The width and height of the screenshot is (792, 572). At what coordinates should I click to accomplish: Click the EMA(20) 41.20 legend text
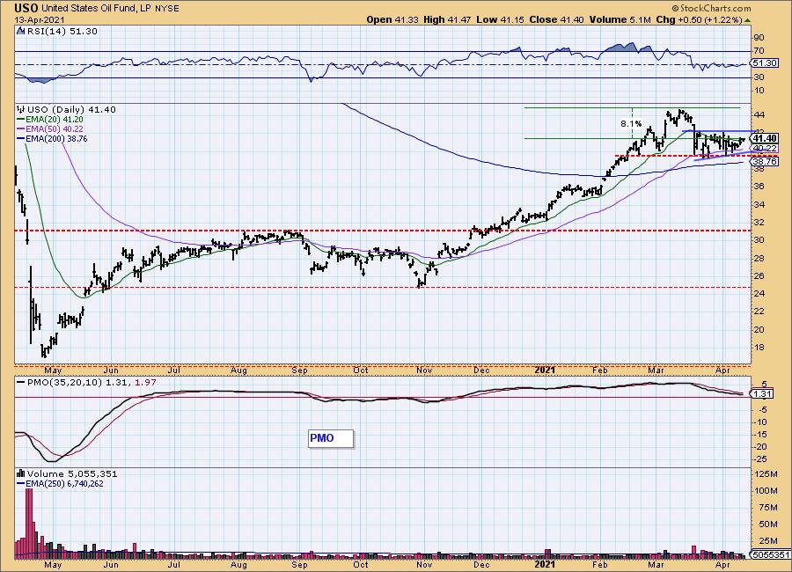(55, 120)
